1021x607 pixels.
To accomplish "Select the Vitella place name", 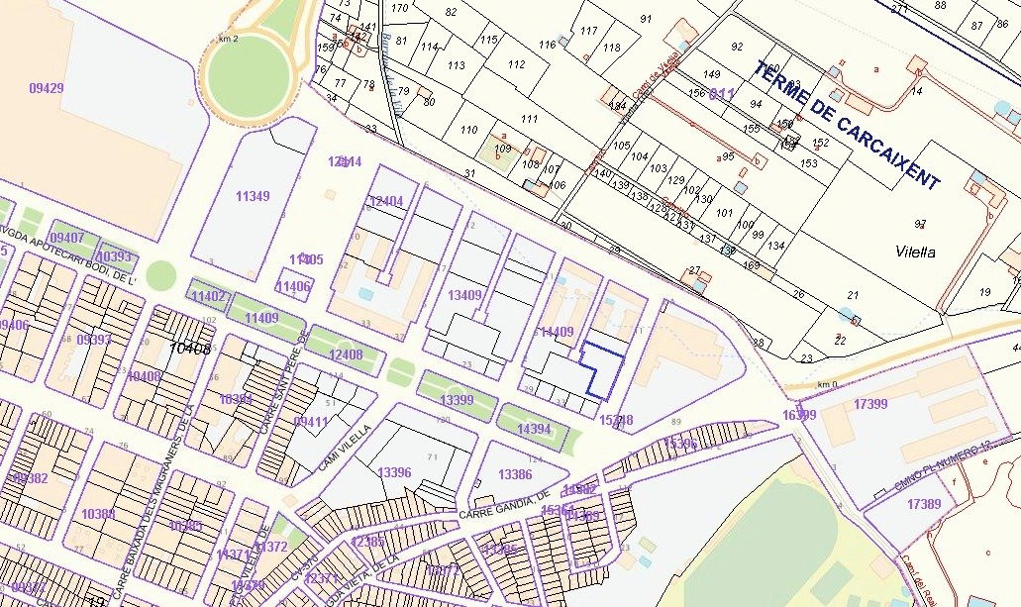I will coord(915,252).
